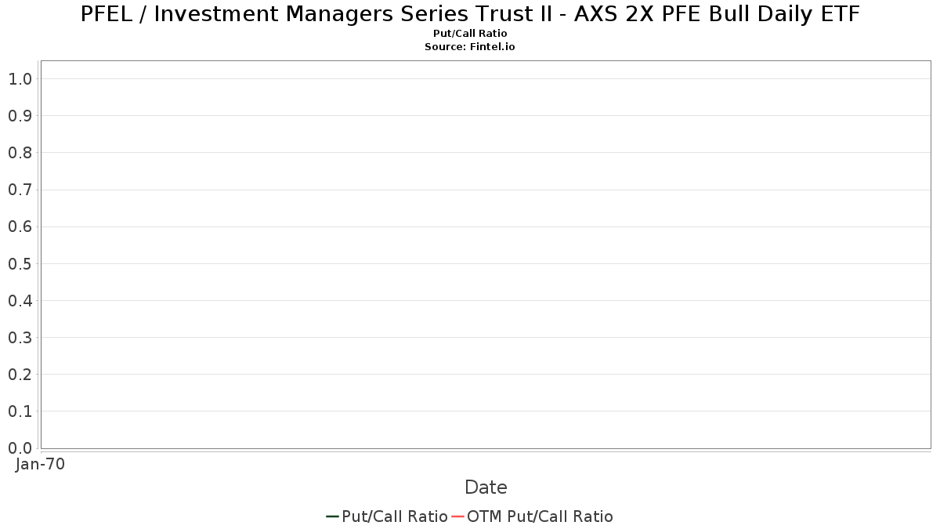Viewport: 940px width, 529px height.
Task: Click the 0.4 y-axis tick label
Action: point(20,301)
